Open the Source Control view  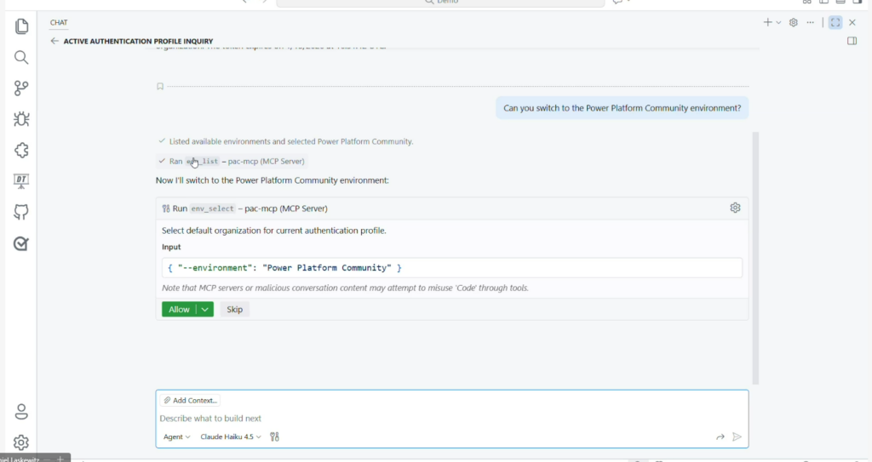coord(21,88)
